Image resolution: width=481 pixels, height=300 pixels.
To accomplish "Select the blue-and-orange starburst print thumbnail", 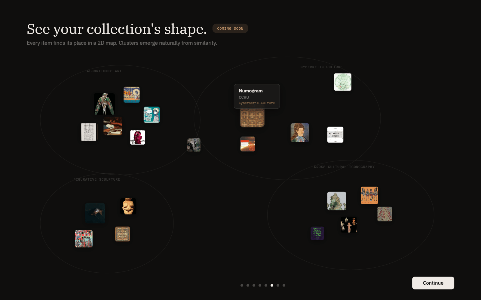I will point(132,95).
